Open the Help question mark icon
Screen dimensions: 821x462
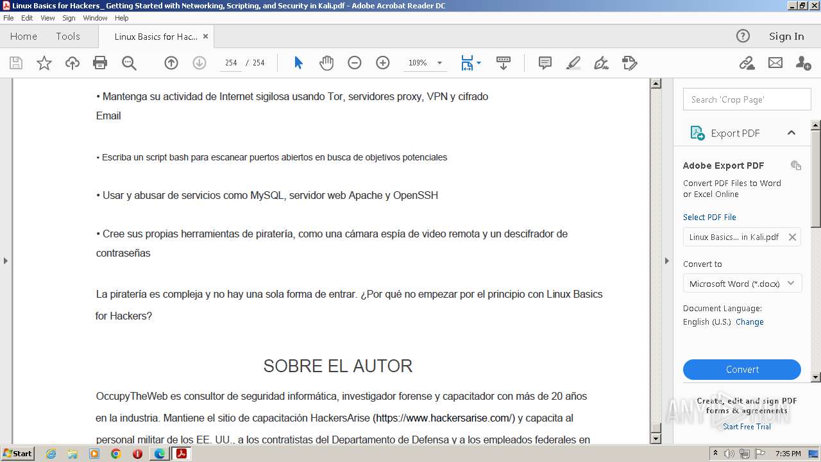tap(743, 36)
